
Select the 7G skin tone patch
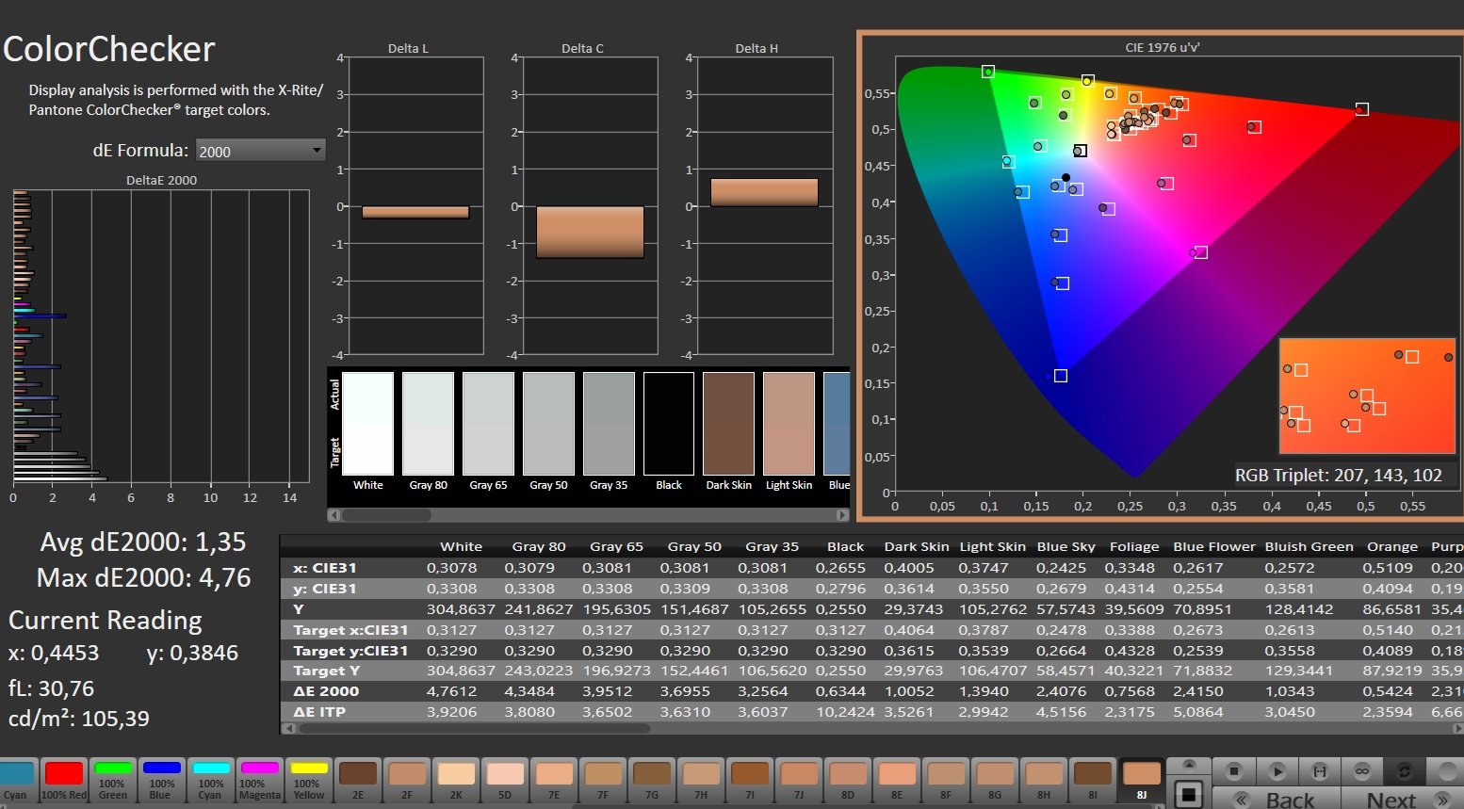pyautogui.click(x=652, y=779)
